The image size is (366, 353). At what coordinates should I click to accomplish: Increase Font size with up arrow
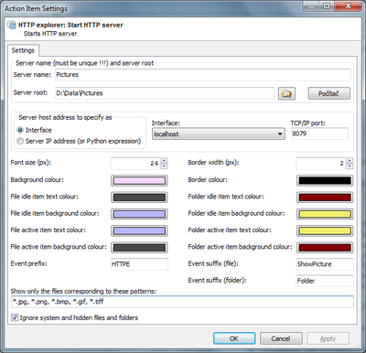click(164, 160)
